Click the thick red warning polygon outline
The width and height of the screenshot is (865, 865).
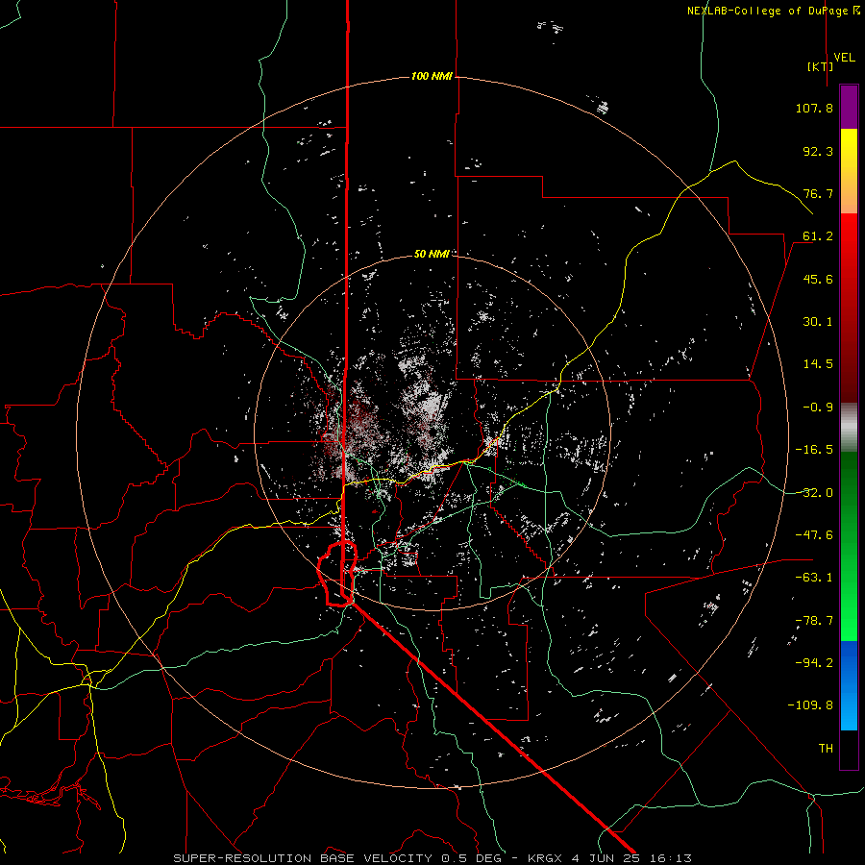point(337,574)
